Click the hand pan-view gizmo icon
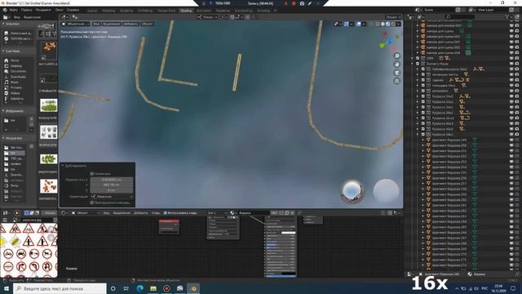Image resolution: width=522 pixels, height=294 pixels. (x=397, y=65)
